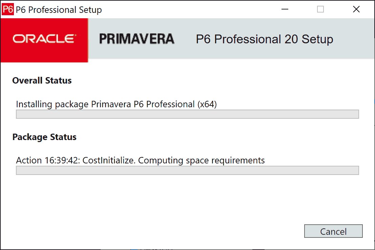Image resolution: width=375 pixels, height=250 pixels.
Task: Click the "(x64)" text in the install message
Action: click(x=207, y=104)
